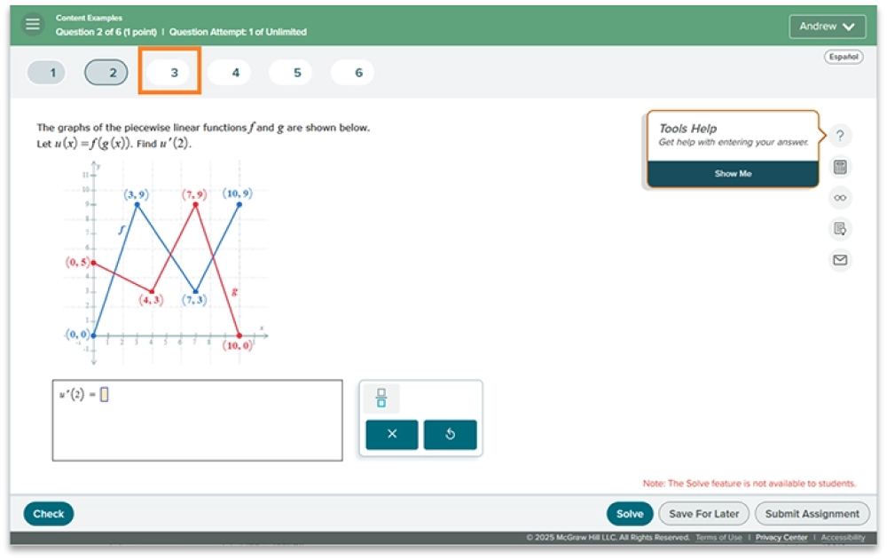This screenshot has height=560, width=887.
Task: Switch to question 1
Action: point(52,73)
